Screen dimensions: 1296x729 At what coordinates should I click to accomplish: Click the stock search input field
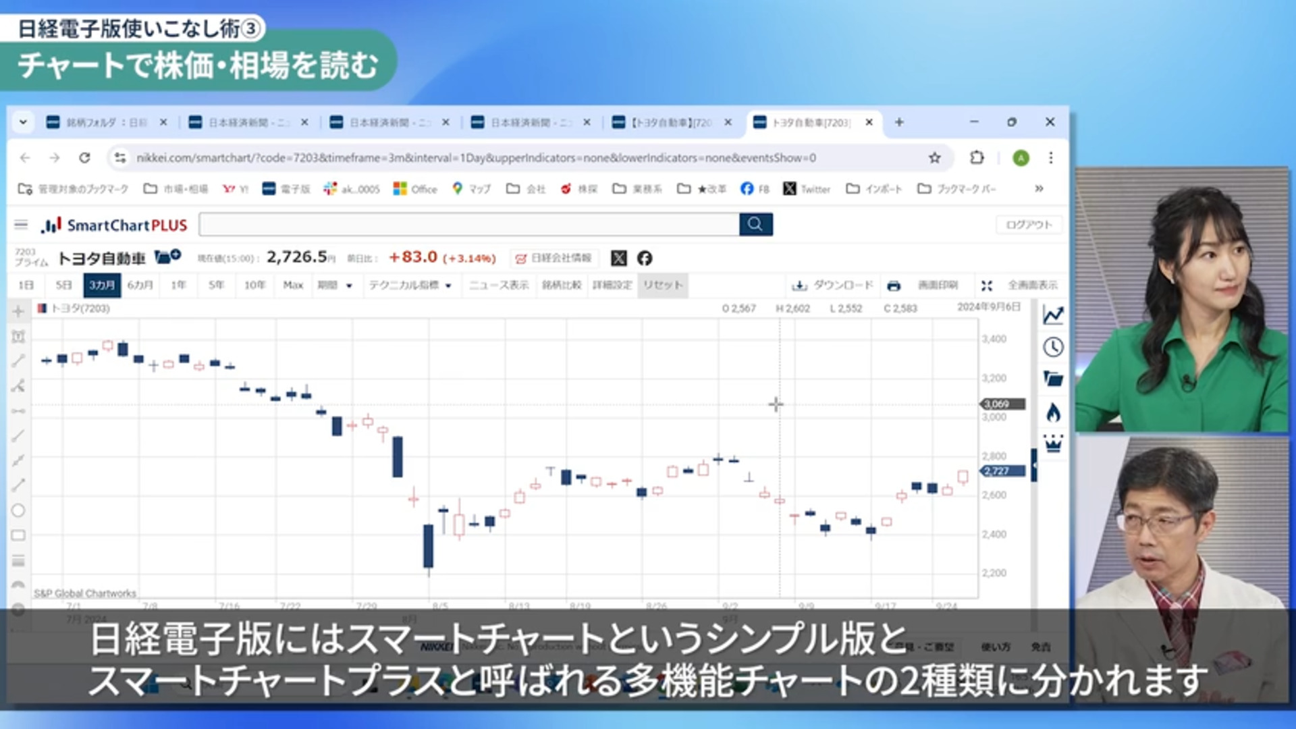coord(468,225)
